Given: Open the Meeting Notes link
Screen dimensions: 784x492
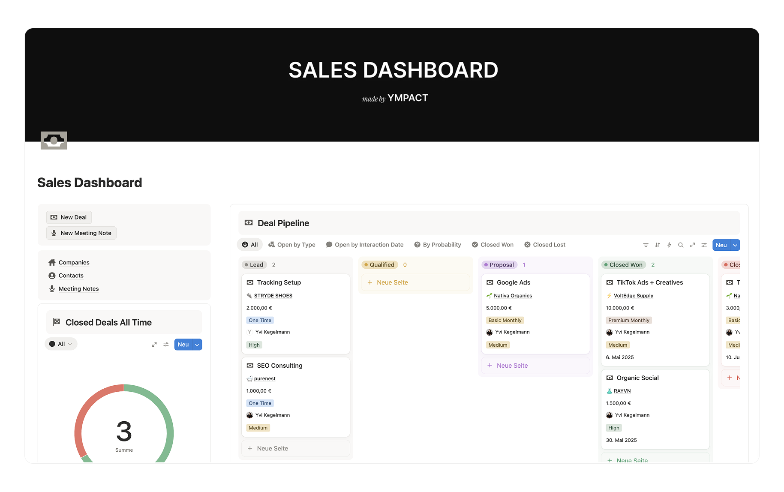Looking at the screenshot, I should [78, 289].
